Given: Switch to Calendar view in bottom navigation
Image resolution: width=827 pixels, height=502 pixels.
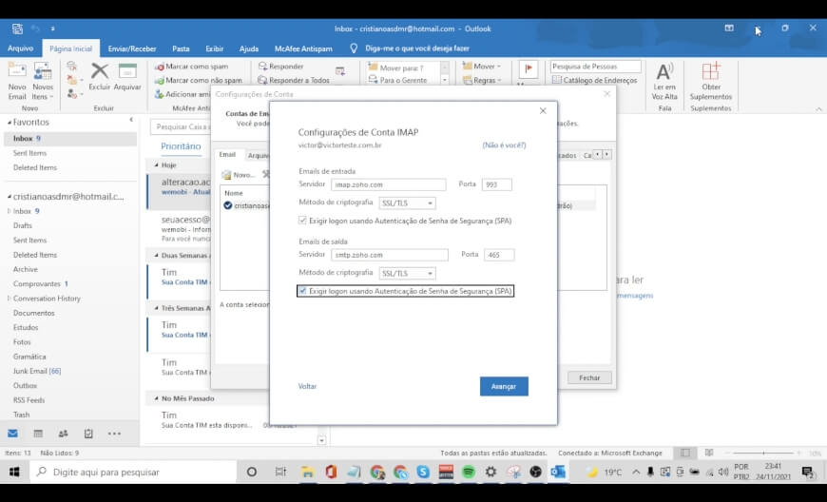Looking at the screenshot, I should point(38,434).
